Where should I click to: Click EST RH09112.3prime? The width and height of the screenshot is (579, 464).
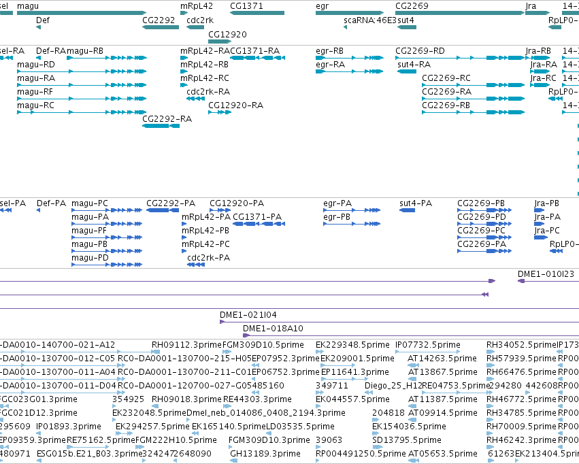point(186,345)
